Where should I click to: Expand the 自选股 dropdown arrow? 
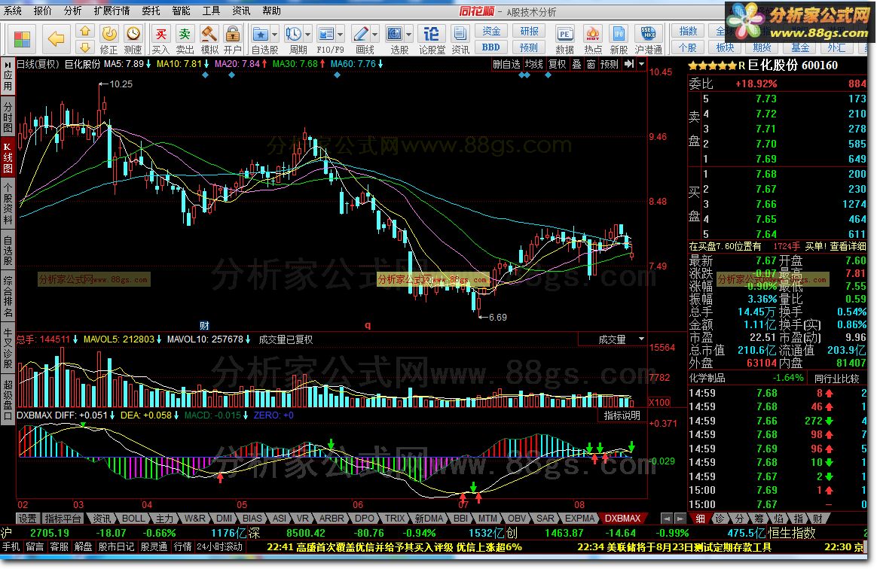click(274, 35)
